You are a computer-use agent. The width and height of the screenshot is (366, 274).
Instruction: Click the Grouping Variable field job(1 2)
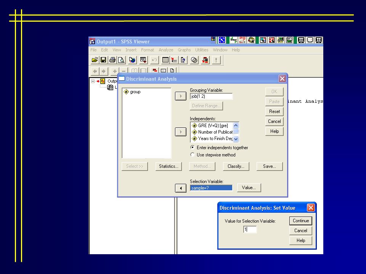tap(211, 96)
